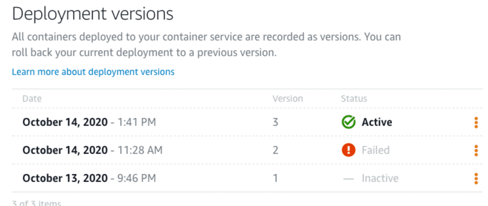Open the actions menu for version 2
The image size is (488, 206).
coord(476,150)
